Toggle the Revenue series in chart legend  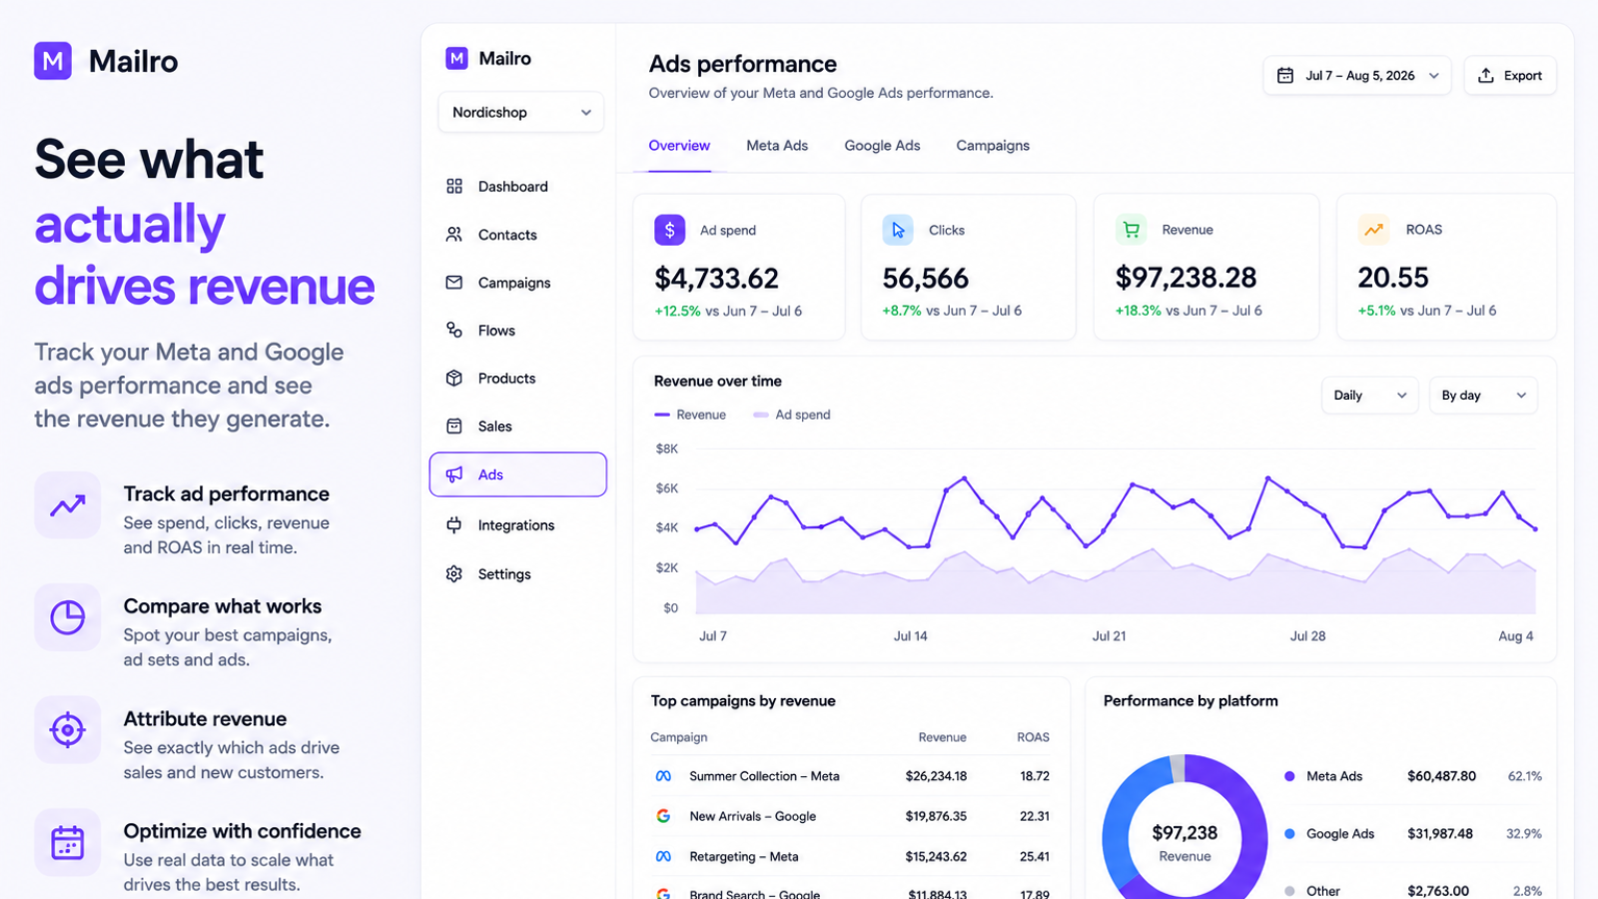(x=690, y=415)
